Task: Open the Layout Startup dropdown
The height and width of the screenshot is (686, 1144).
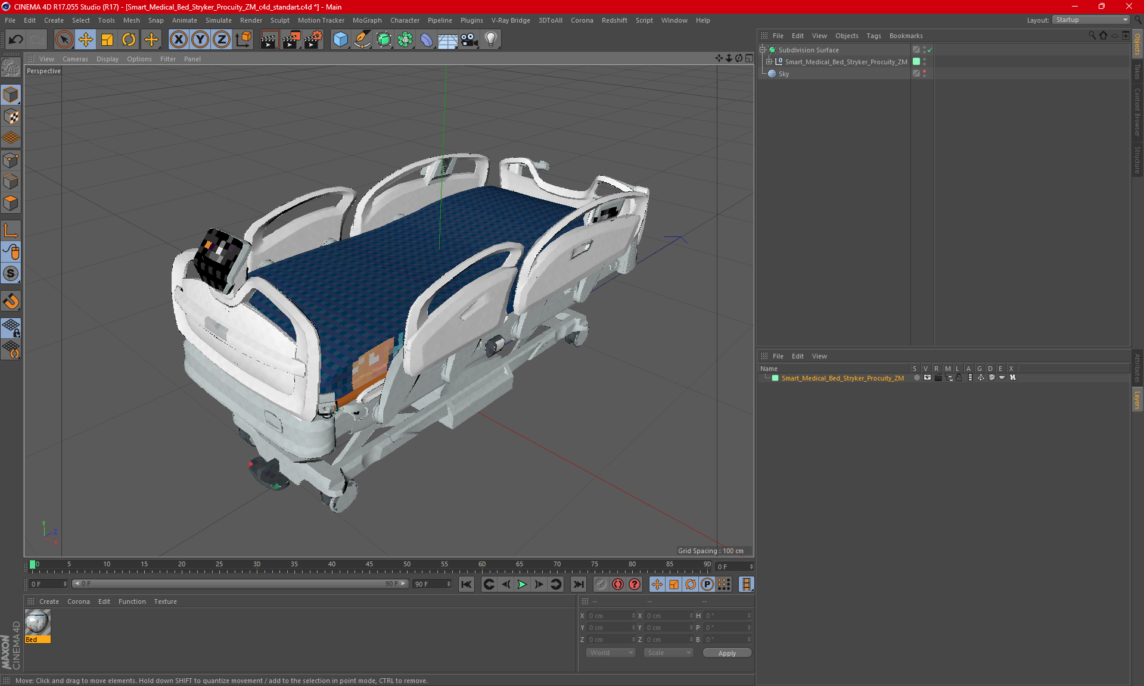Action: pos(1092,20)
